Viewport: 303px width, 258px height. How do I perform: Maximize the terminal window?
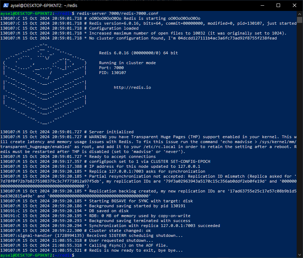click(x=278, y=5)
